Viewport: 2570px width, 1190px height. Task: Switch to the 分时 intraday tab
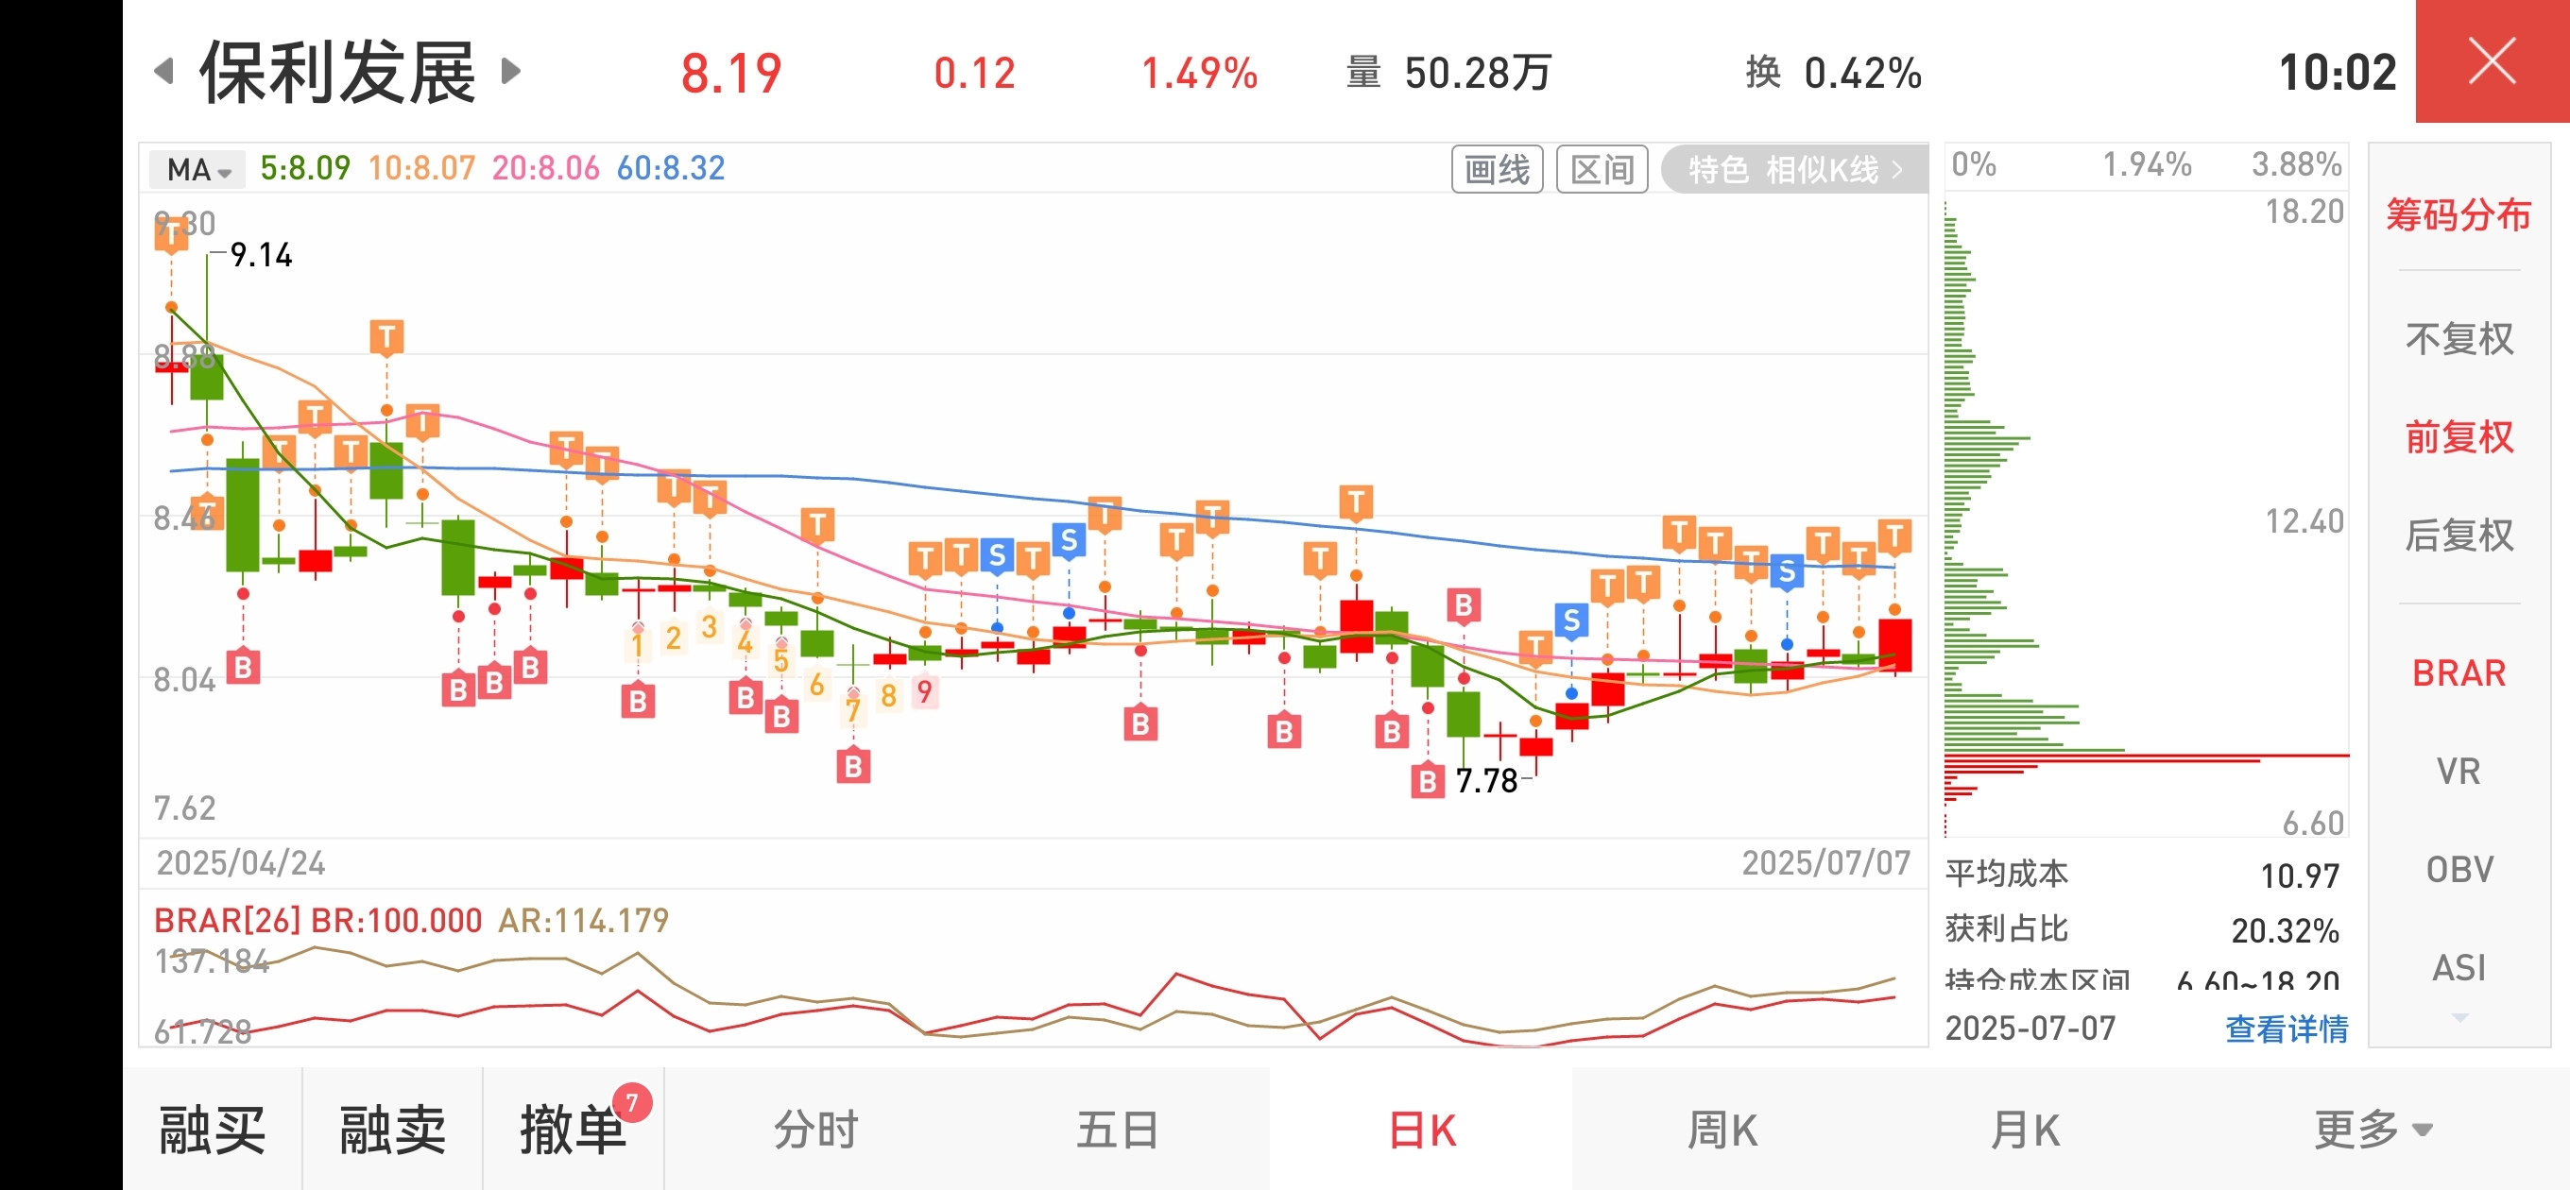[x=816, y=1130]
